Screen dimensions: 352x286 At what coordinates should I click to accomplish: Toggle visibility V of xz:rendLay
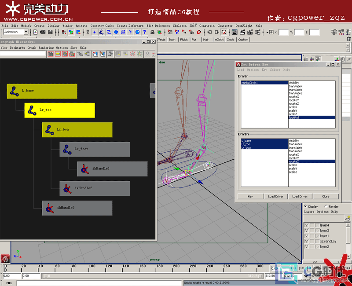(306, 241)
